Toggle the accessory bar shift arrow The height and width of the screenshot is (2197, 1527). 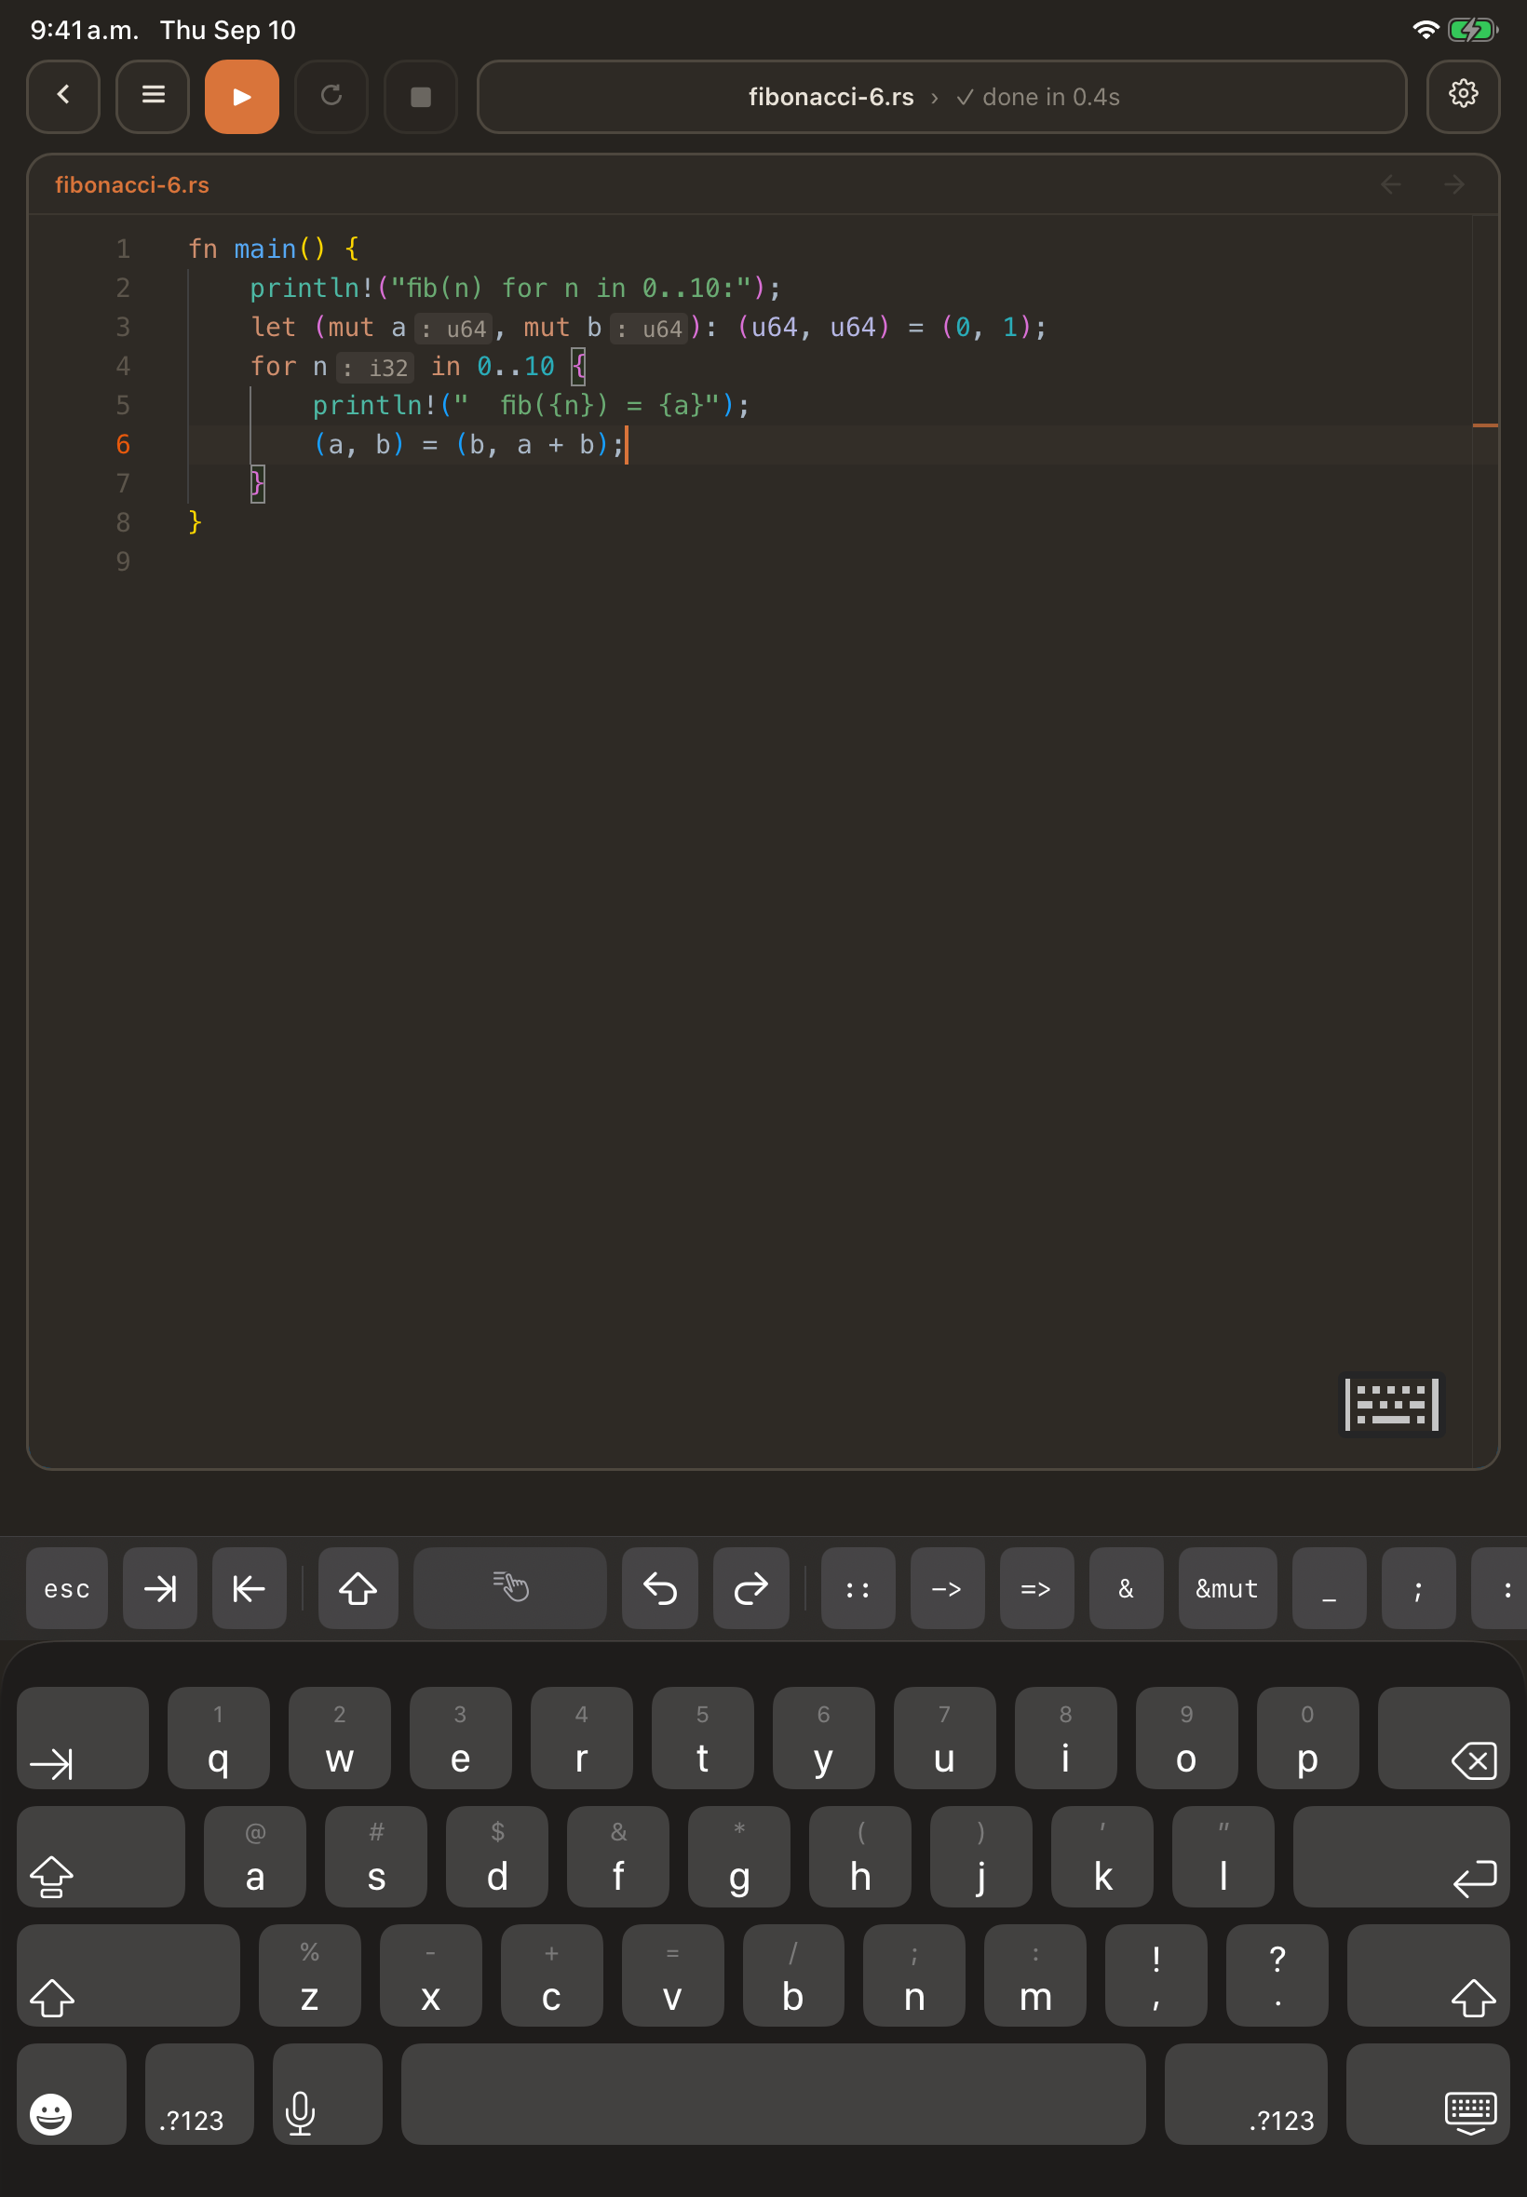click(358, 1588)
